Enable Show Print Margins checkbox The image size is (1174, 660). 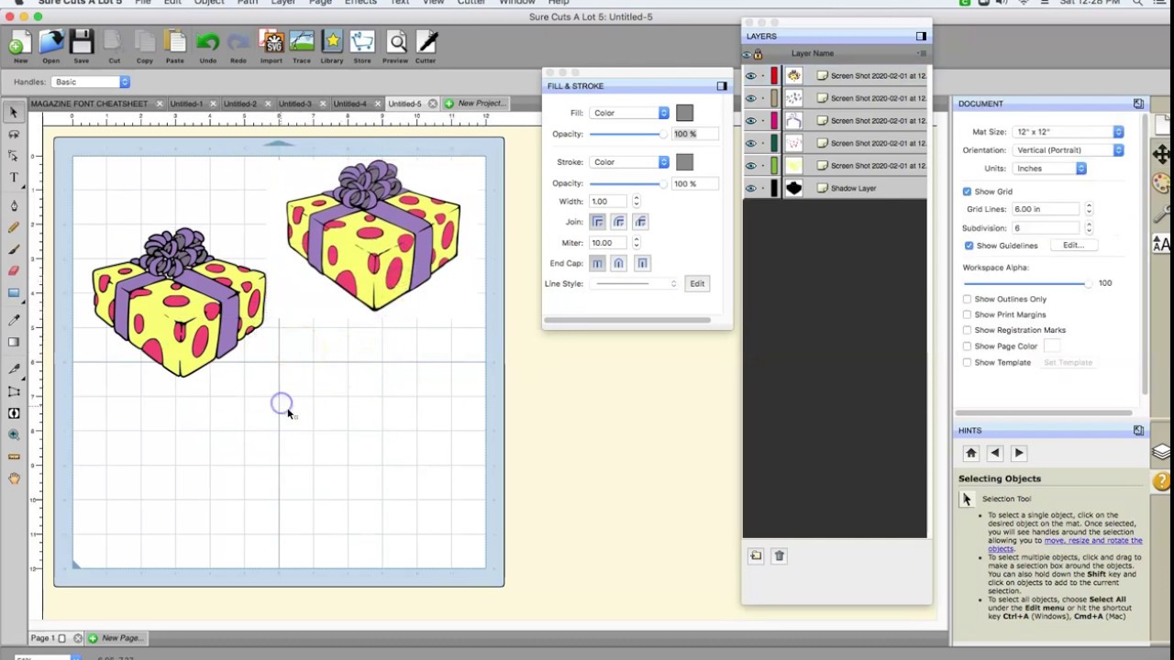pyautogui.click(x=967, y=314)
